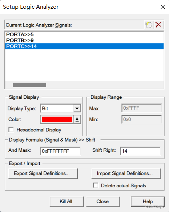Click the Min field showing 0x0

(141, 119)
